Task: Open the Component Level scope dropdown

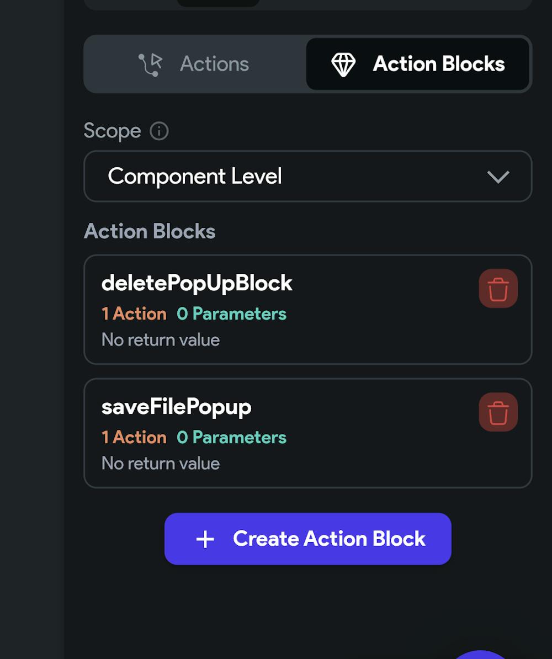Action: [x=307, y=177]
